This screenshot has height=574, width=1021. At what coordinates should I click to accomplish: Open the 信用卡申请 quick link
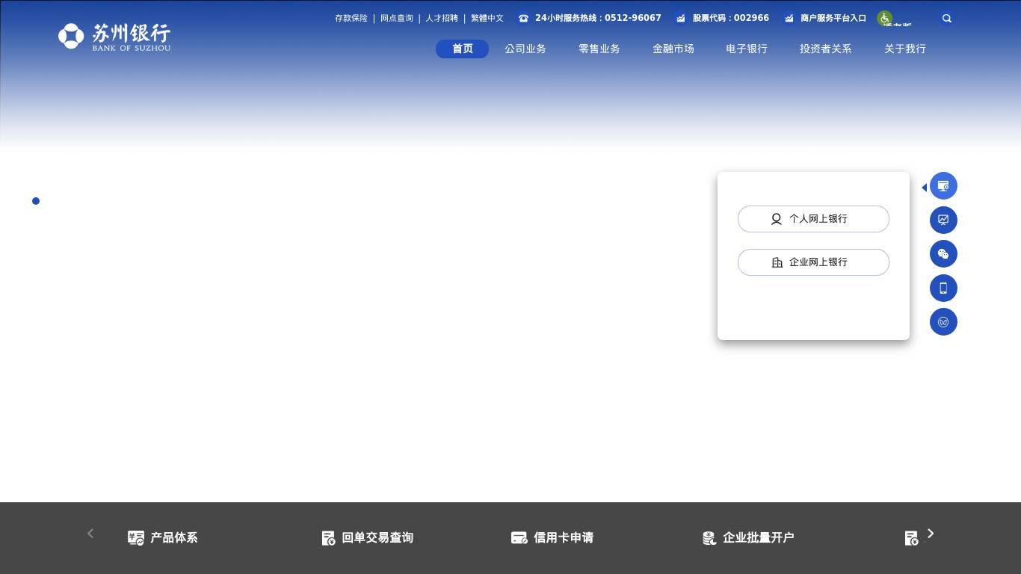[x=552, y=538]
